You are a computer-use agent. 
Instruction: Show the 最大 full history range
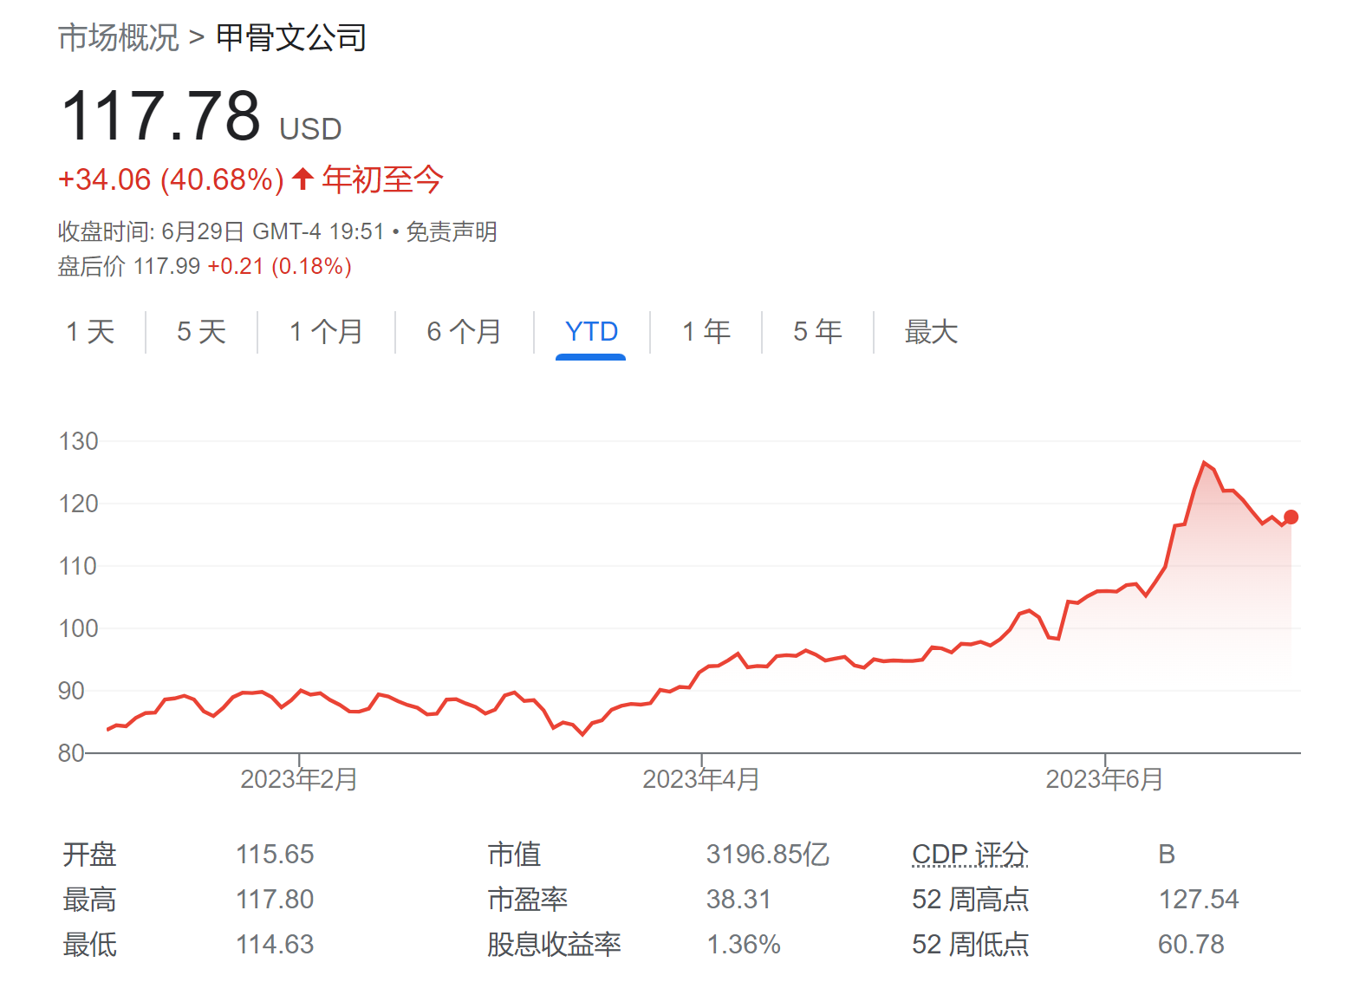(931, 331)
